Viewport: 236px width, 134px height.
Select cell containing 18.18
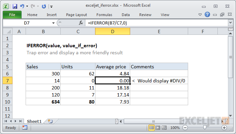[113, 88]
